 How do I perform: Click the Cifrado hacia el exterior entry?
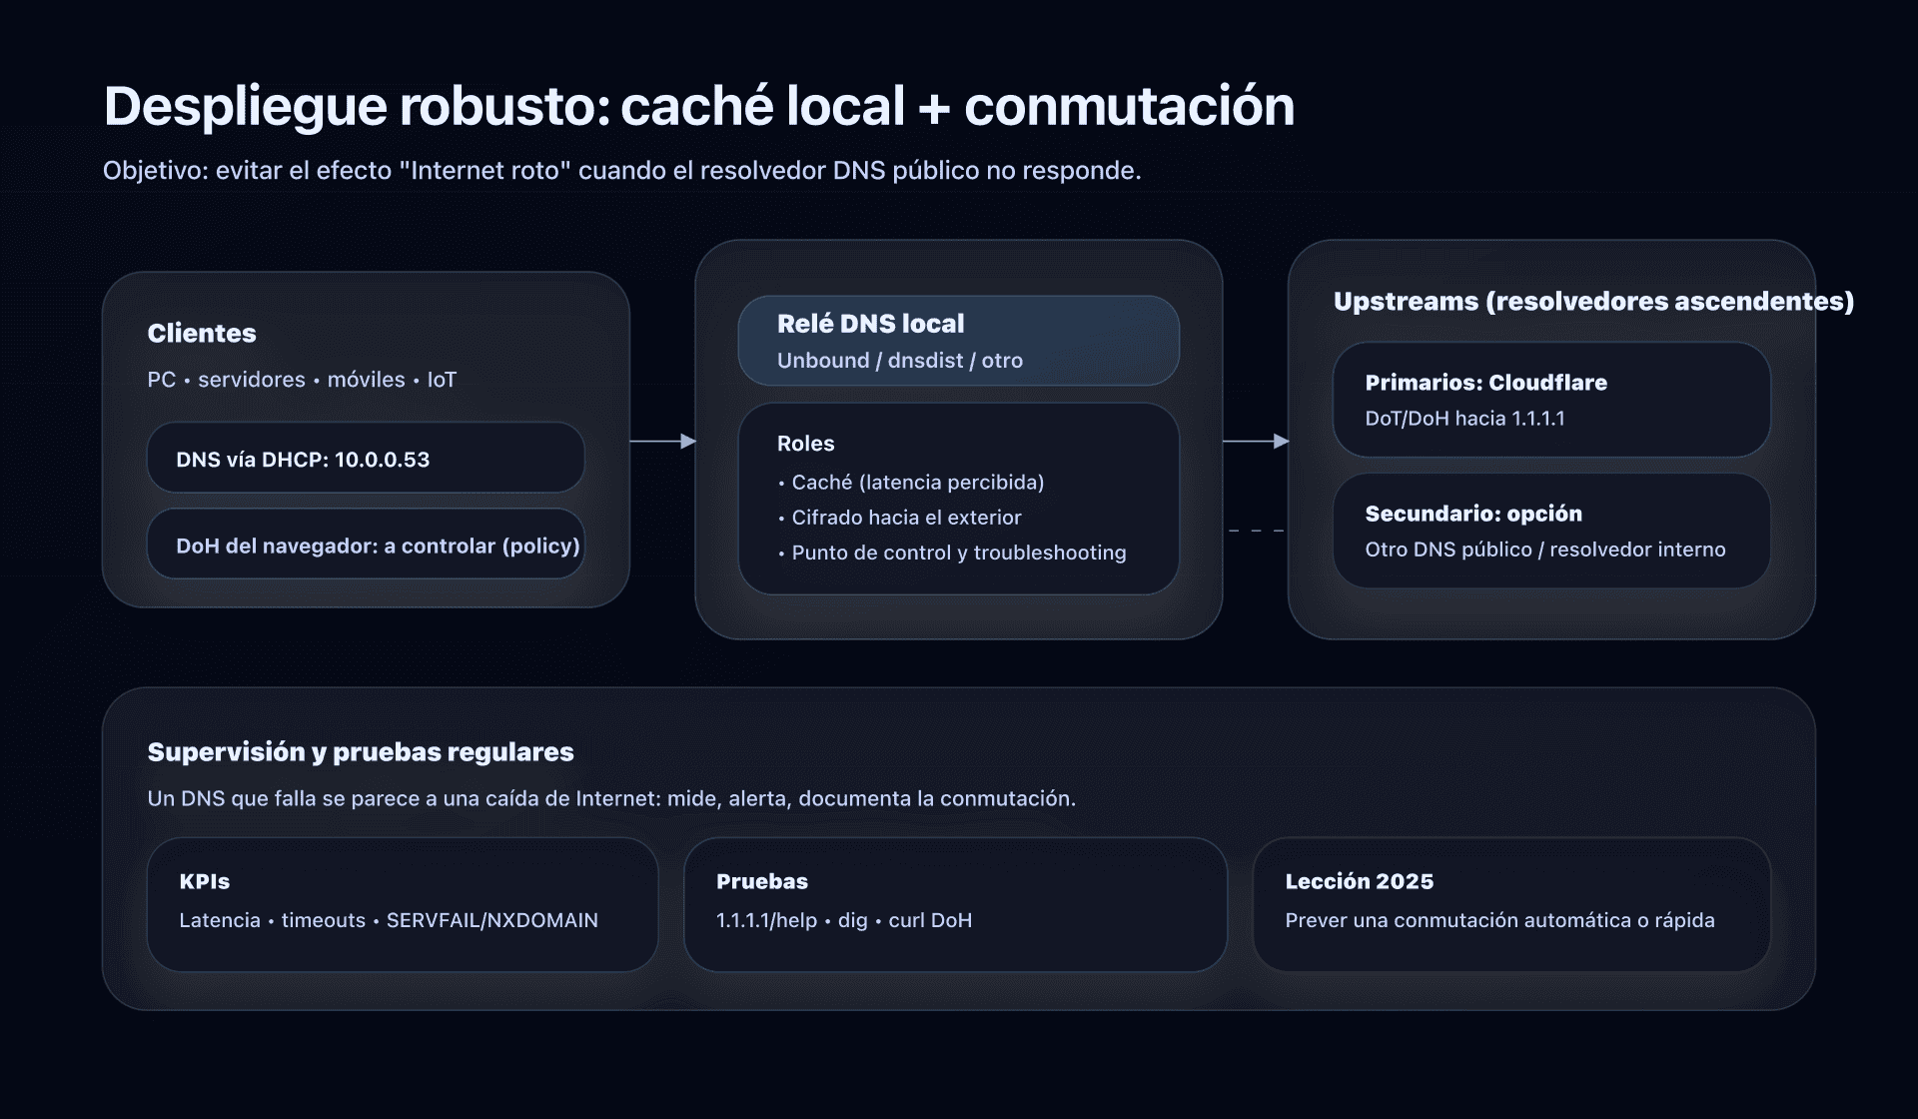tap(900, 517)
